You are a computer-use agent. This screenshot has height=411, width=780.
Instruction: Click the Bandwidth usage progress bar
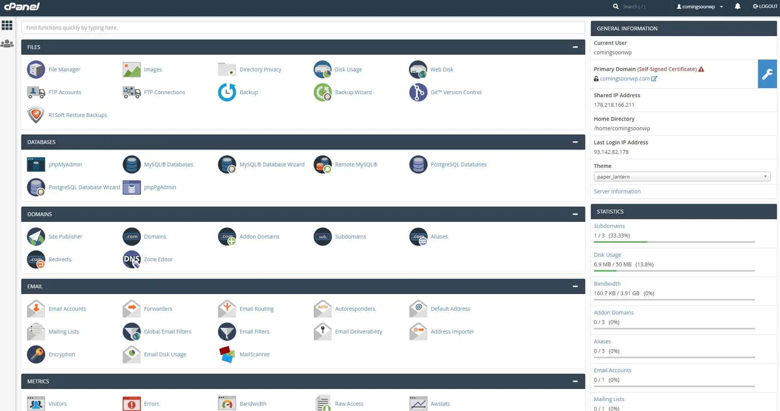[674, 300]
